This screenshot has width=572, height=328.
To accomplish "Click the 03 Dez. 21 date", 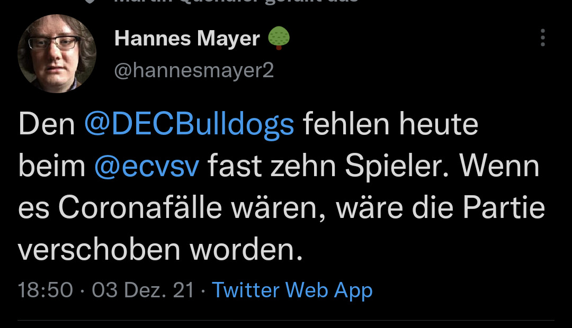I will 143,290.
